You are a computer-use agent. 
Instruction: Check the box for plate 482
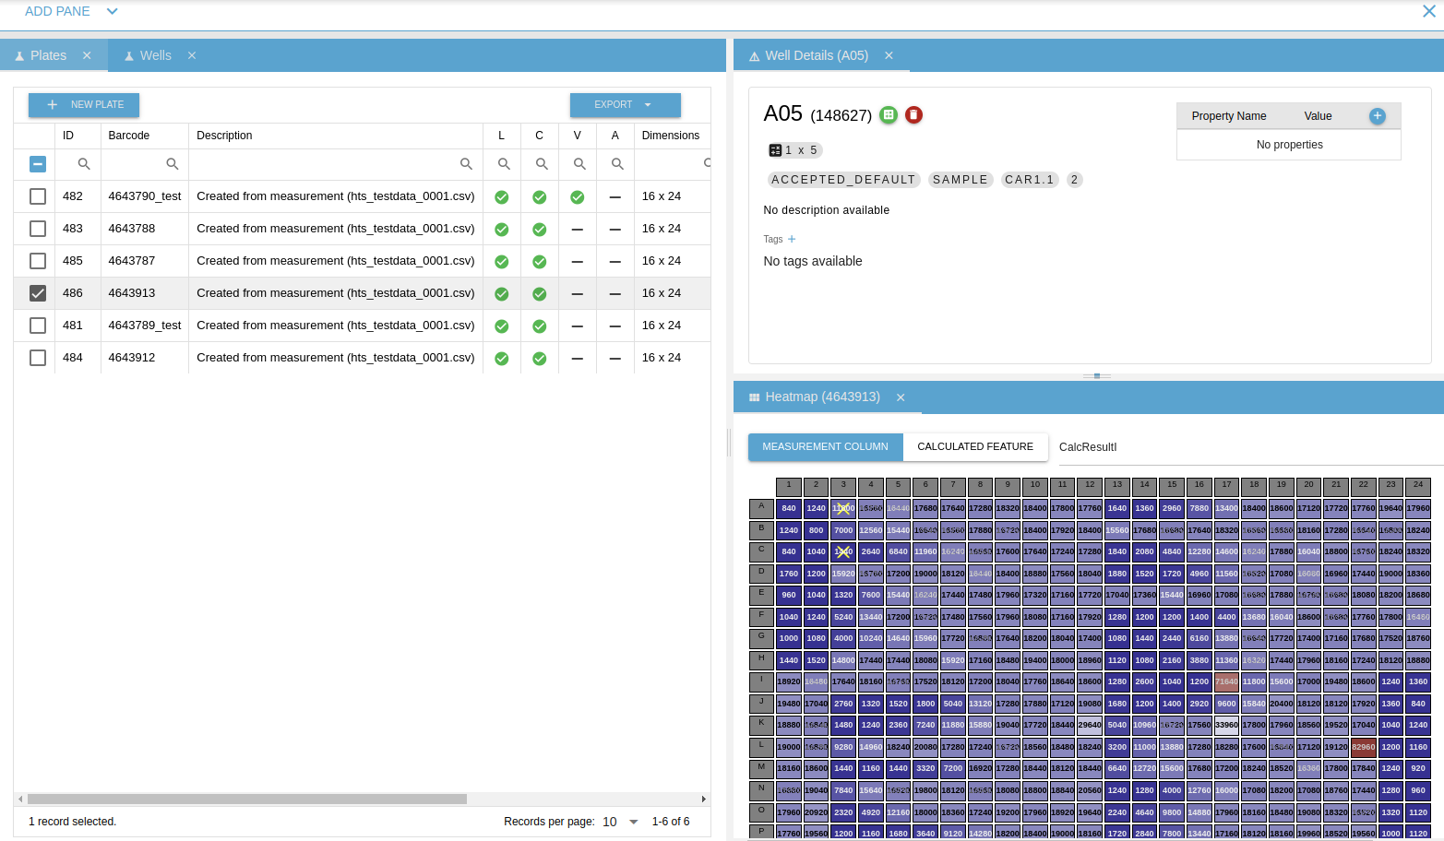pos(38,196)
